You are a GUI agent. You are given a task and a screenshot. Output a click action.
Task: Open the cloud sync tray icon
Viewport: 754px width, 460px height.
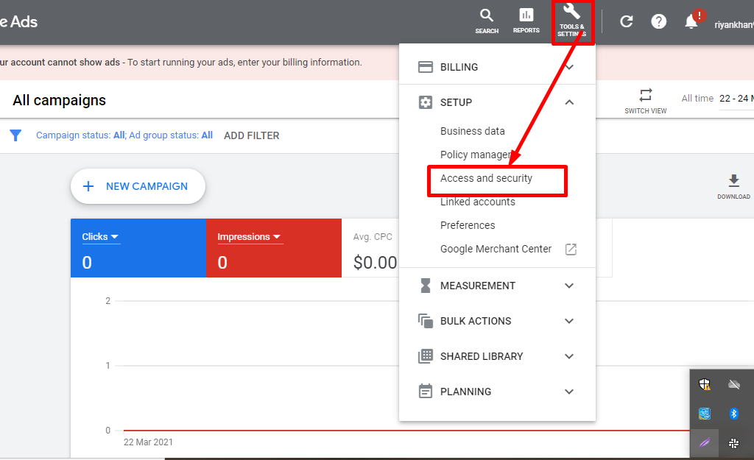[734, 384]
